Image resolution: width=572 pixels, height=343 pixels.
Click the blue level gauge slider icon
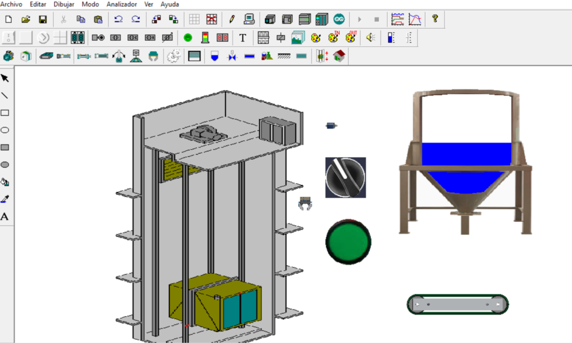point(391,38)
